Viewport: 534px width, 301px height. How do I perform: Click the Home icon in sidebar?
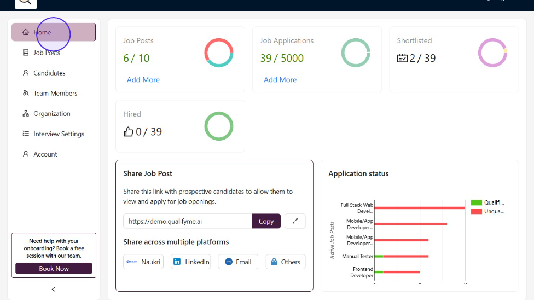click(x=26, y=32)
